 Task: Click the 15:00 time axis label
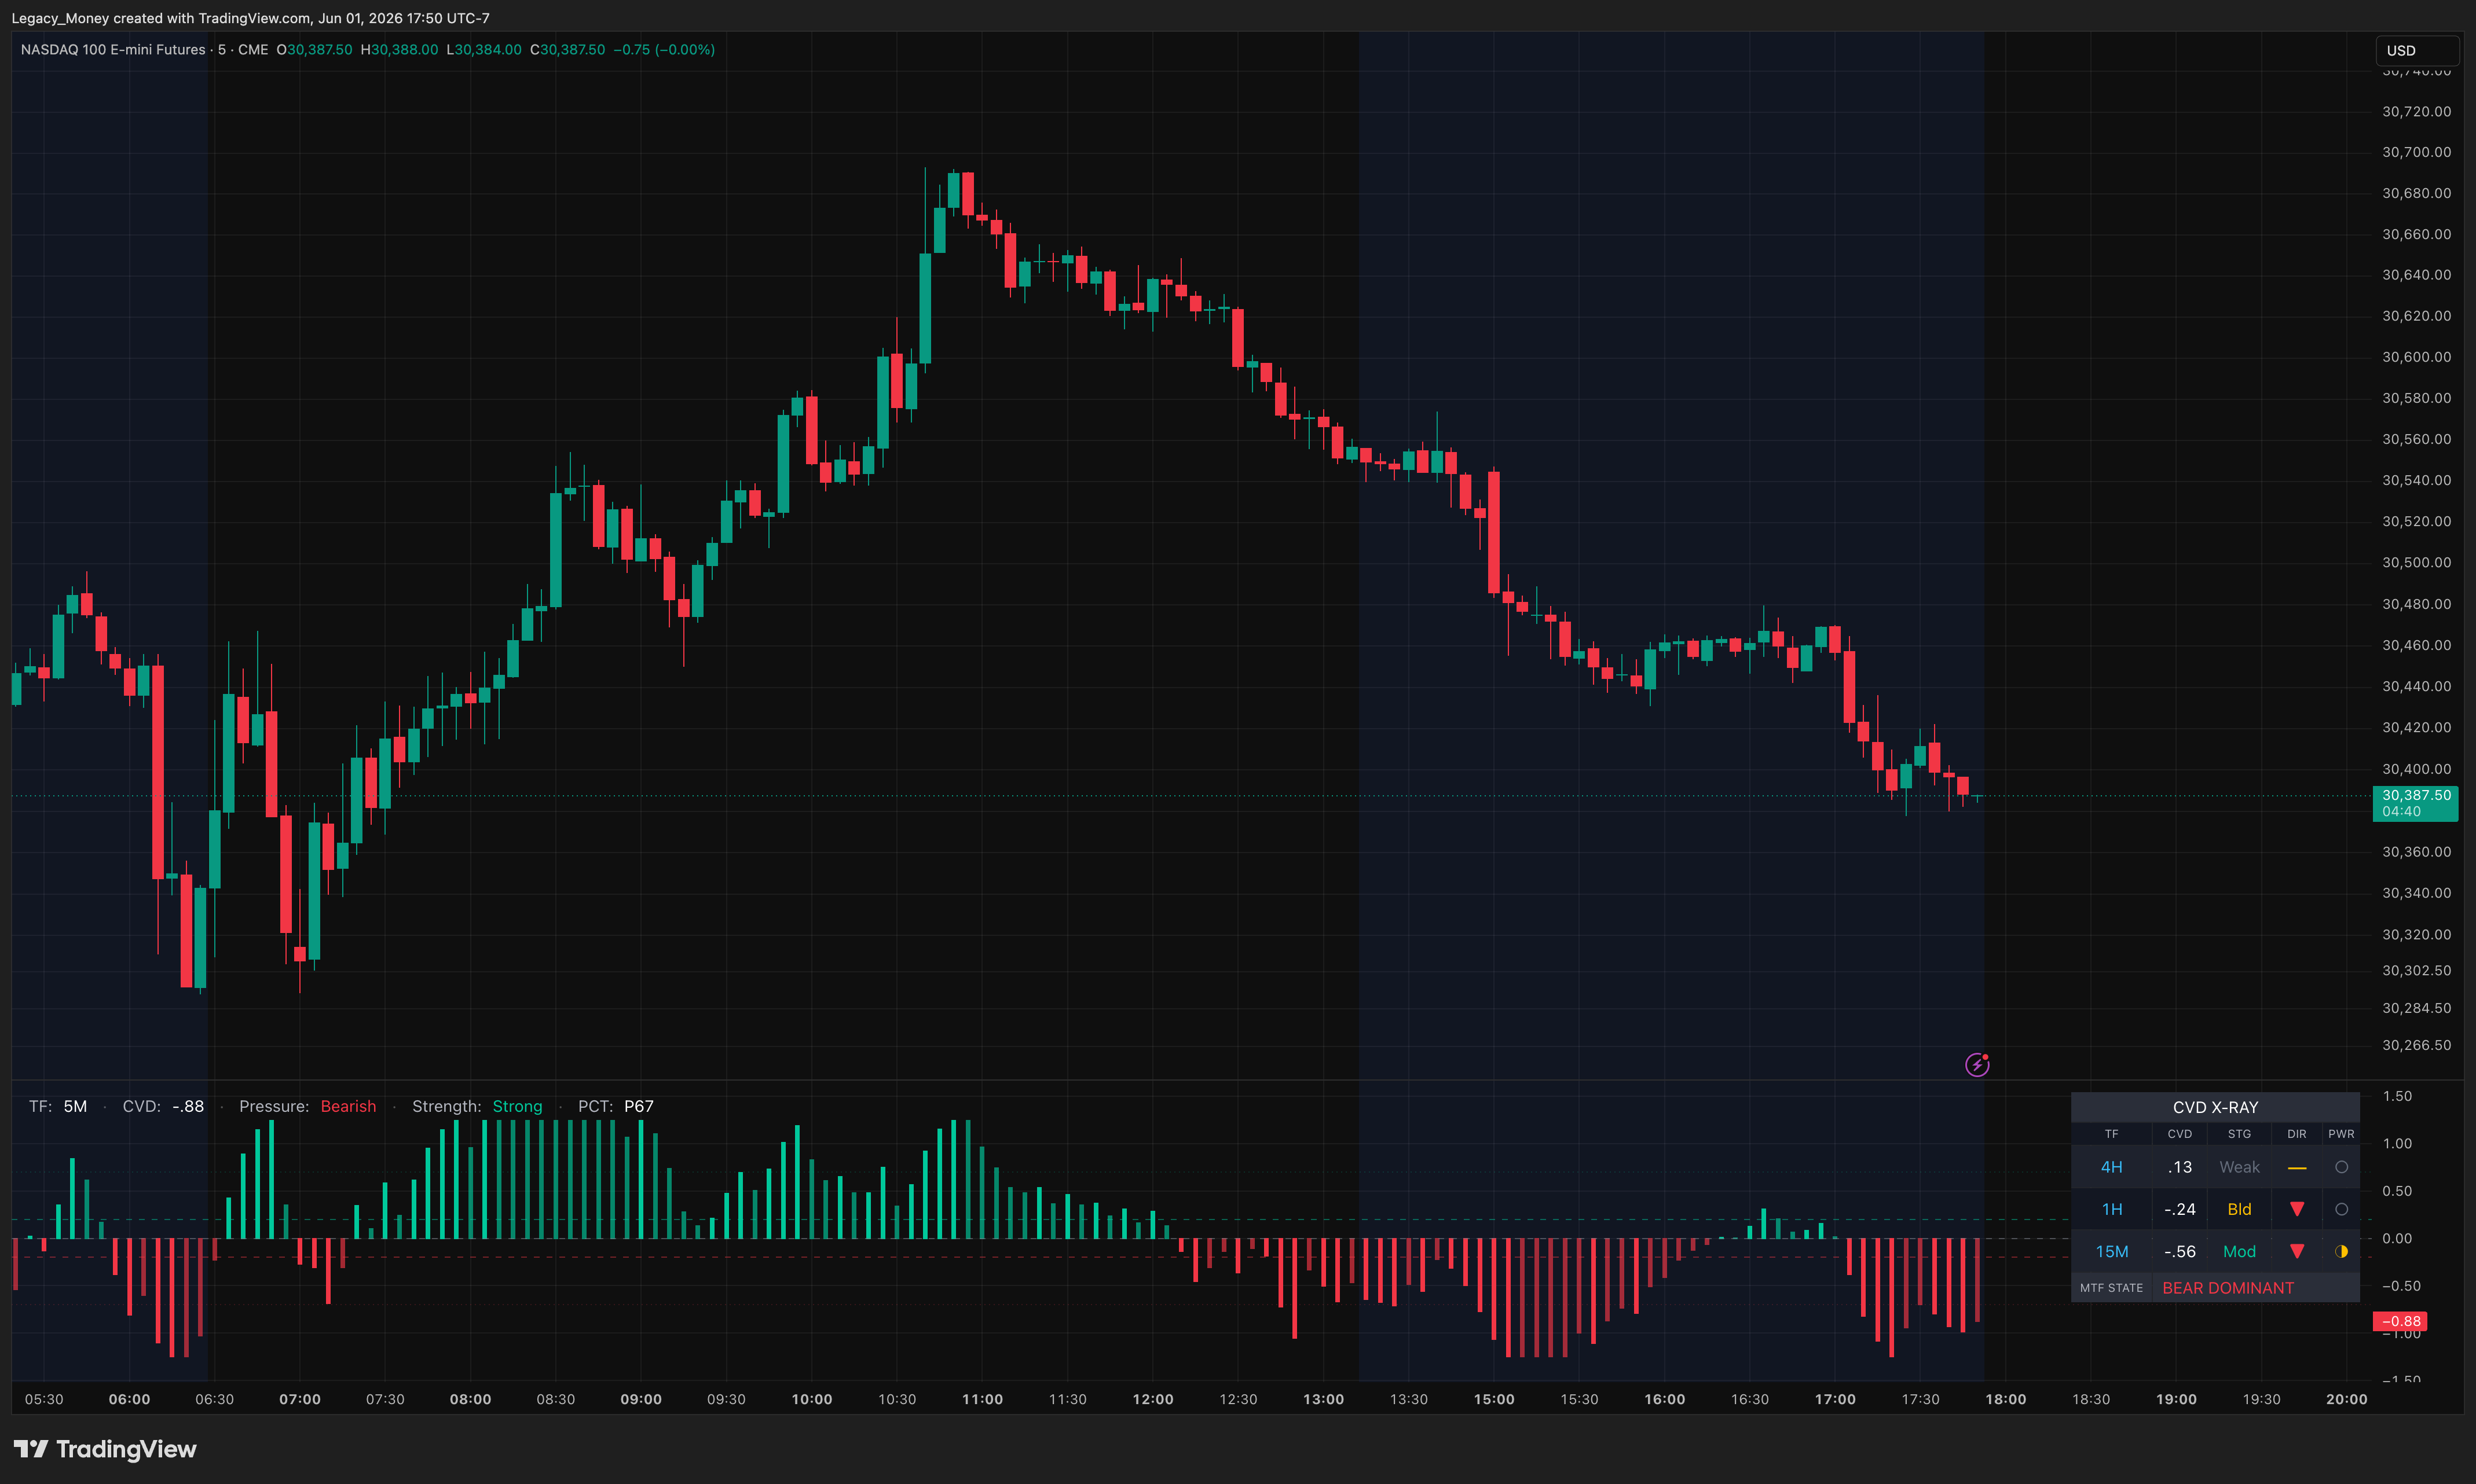1493,1399
